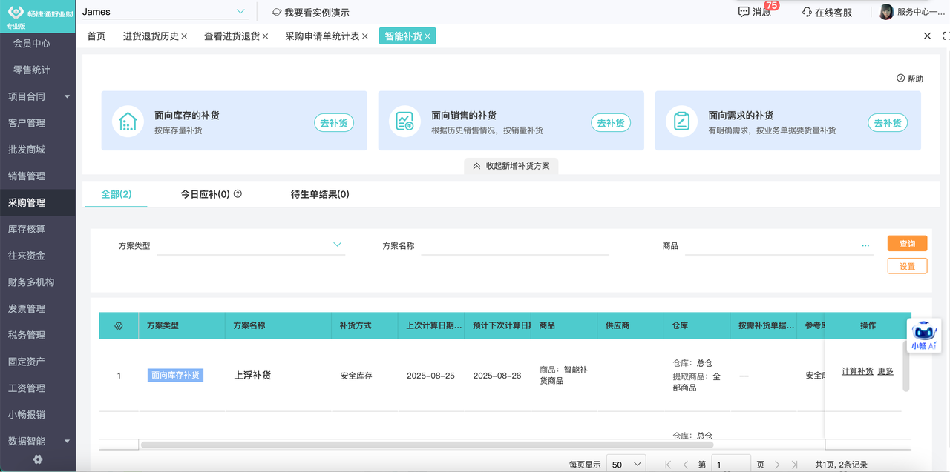
Task: Close the 进货退货历史 tab
Action: click(184, 36)
